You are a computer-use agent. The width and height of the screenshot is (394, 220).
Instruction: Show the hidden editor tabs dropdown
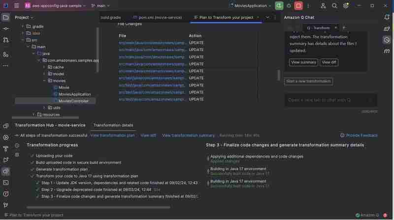click(267, 17)
